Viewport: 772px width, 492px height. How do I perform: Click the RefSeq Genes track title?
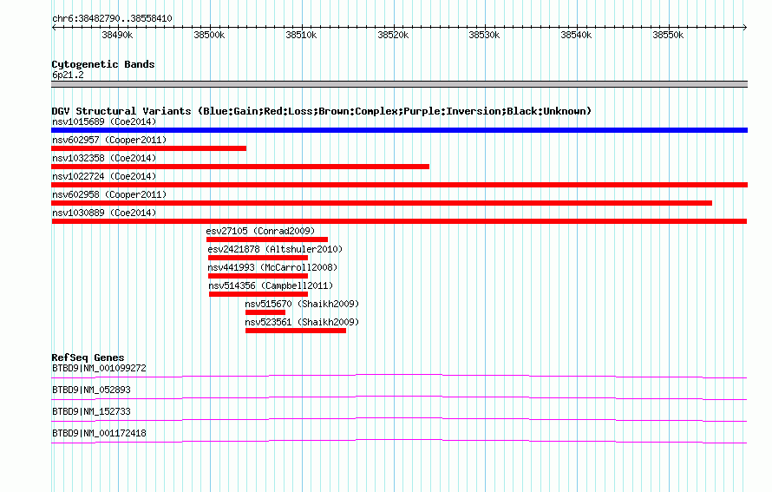88,358
